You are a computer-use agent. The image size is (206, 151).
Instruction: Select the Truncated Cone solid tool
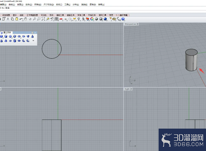2,41
